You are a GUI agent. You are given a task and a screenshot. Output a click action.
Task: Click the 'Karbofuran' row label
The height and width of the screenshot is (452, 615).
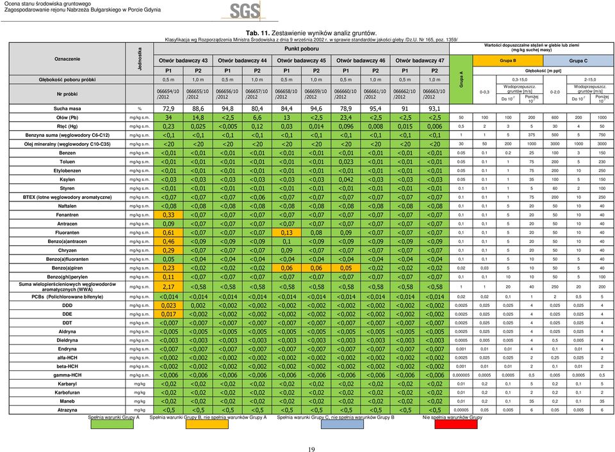click(x=67, y=393)
